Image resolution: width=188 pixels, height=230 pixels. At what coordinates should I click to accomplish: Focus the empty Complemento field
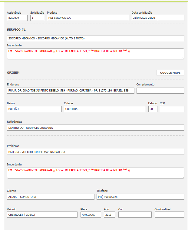click(x=160, y=91)
